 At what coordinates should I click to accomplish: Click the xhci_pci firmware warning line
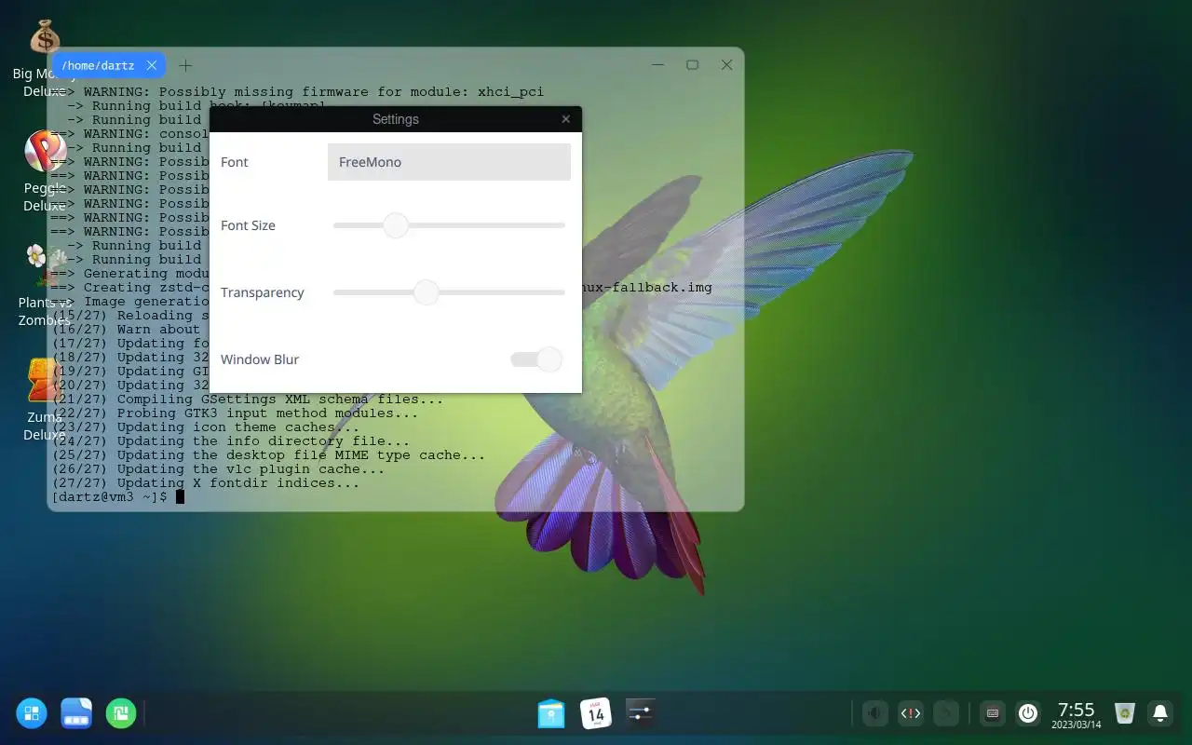click(x=297, y=92)
